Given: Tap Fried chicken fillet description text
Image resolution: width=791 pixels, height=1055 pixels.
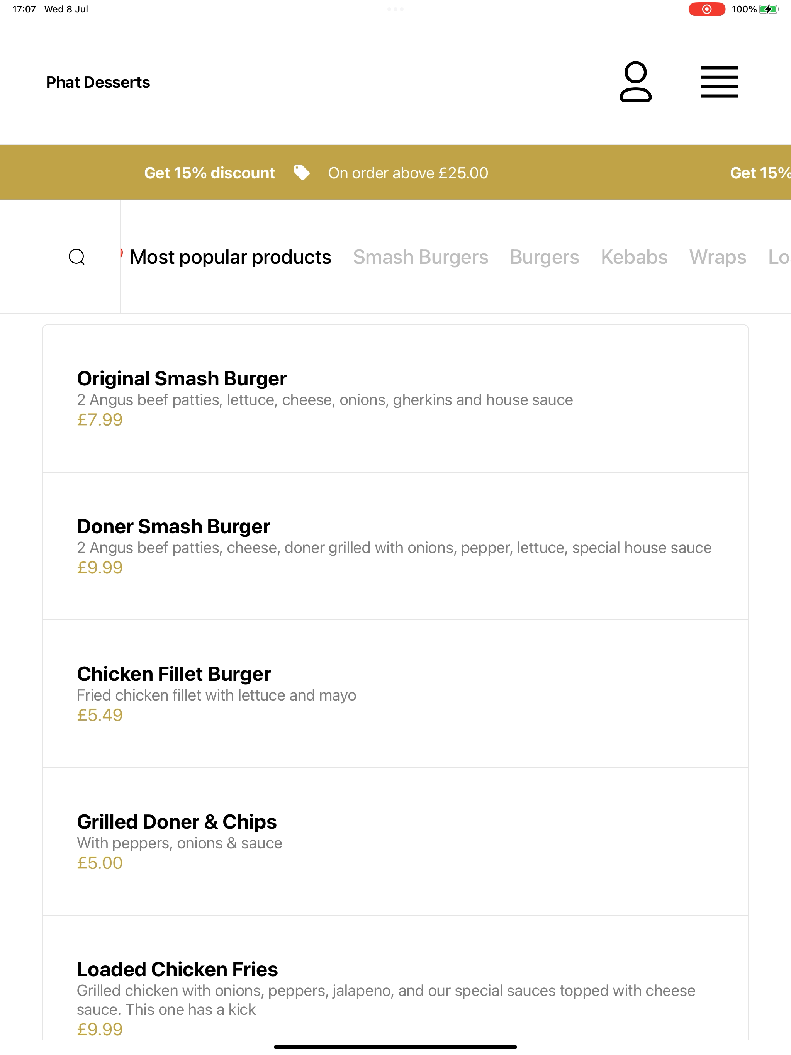Looking at the screenshot, I should [217, 695].
